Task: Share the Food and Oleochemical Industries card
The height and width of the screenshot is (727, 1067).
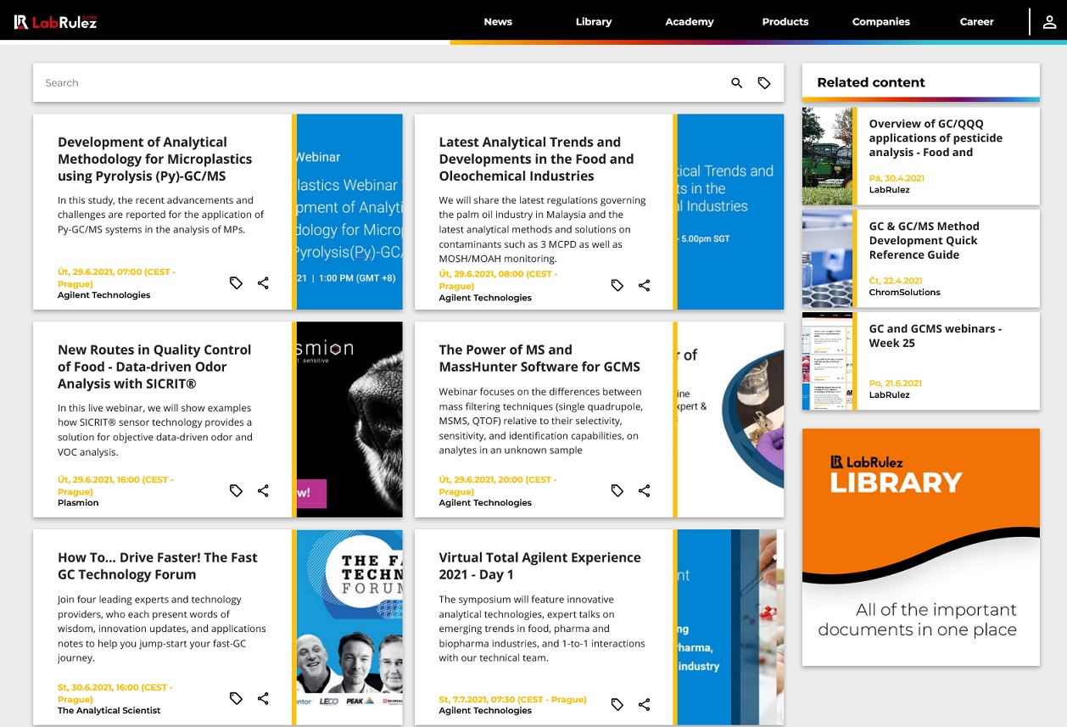Action: coord(645,286)
